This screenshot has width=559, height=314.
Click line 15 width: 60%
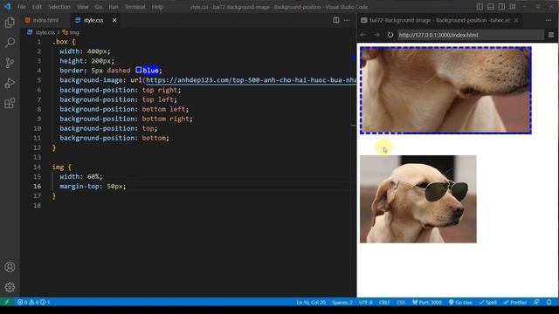pyautogui.click(x=81, y=176)
